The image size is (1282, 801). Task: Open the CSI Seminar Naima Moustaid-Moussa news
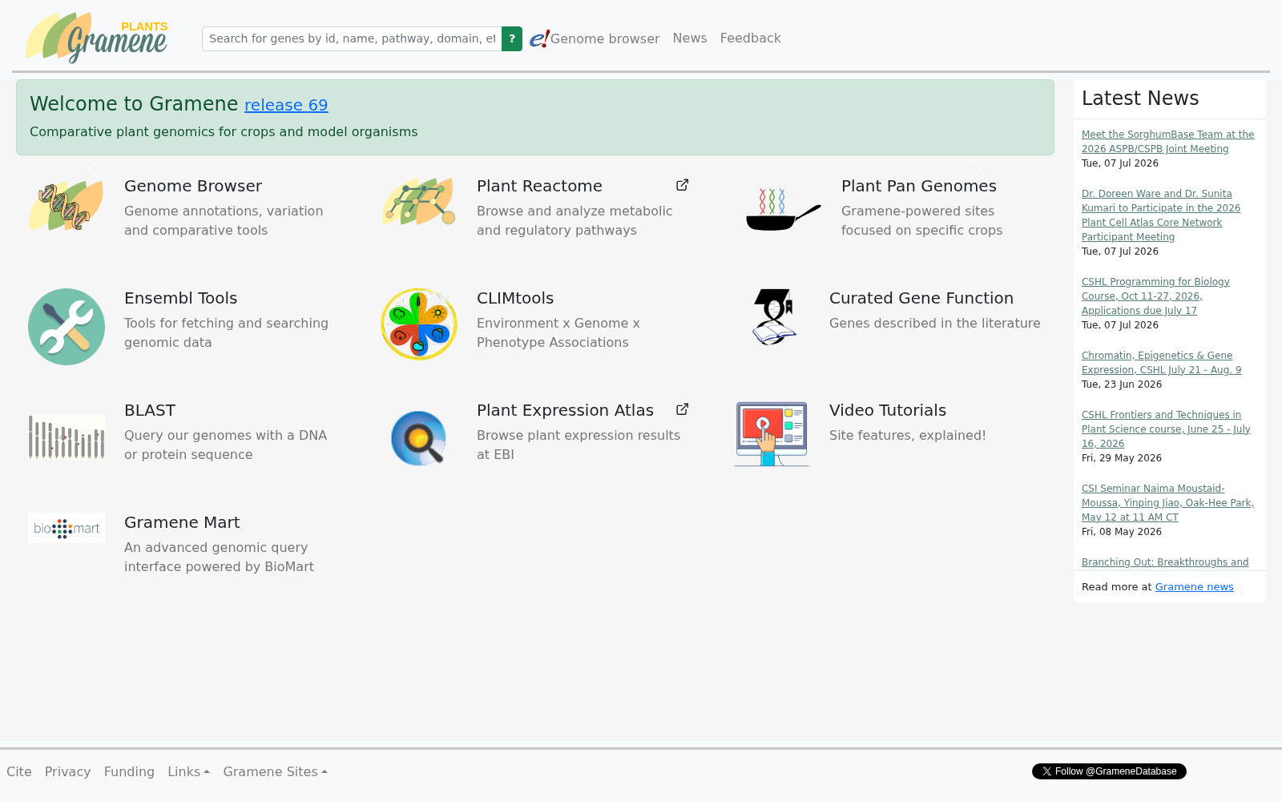pyautogui.click(x=1167, y=503)
